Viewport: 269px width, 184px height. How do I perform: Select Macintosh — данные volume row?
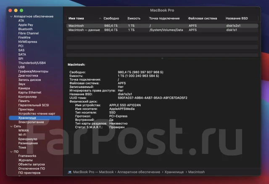[x=162, y=30]
